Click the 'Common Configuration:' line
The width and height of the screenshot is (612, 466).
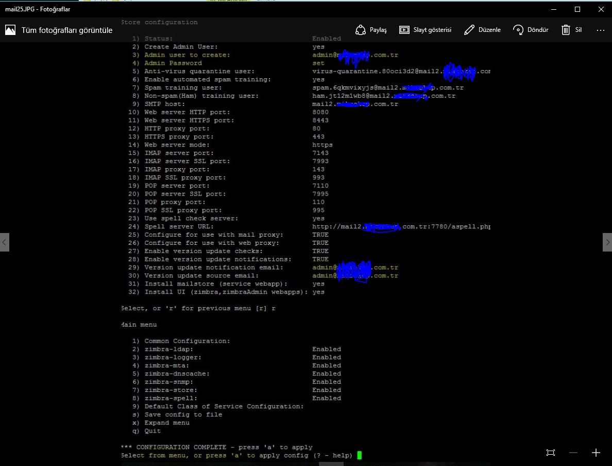pos(188,342)
